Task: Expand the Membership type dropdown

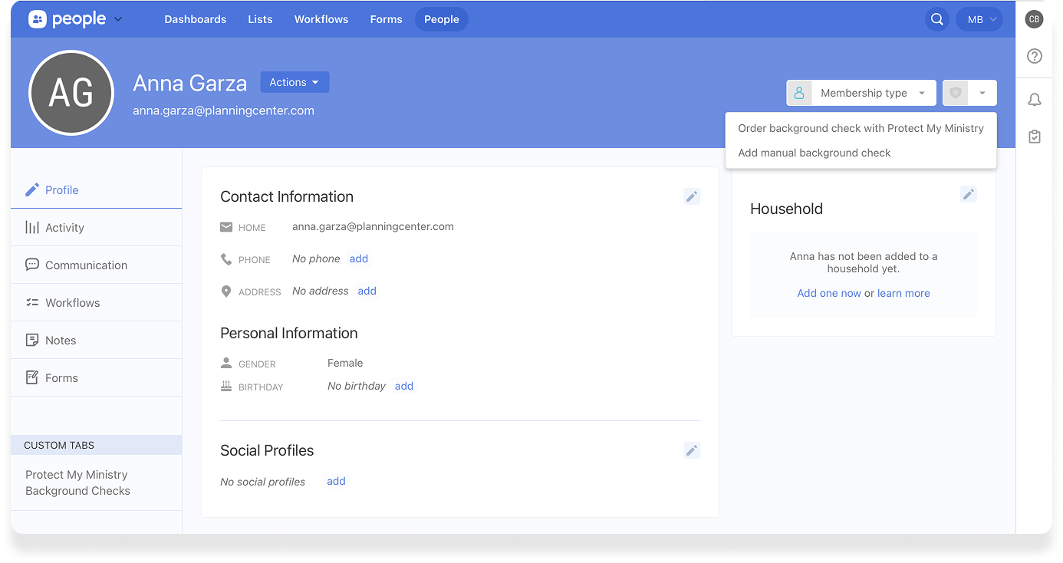Action: [x=861, y=93]
